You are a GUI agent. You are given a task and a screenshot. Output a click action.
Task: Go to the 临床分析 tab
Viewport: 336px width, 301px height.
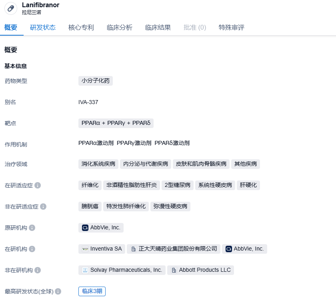click(120, 28)
